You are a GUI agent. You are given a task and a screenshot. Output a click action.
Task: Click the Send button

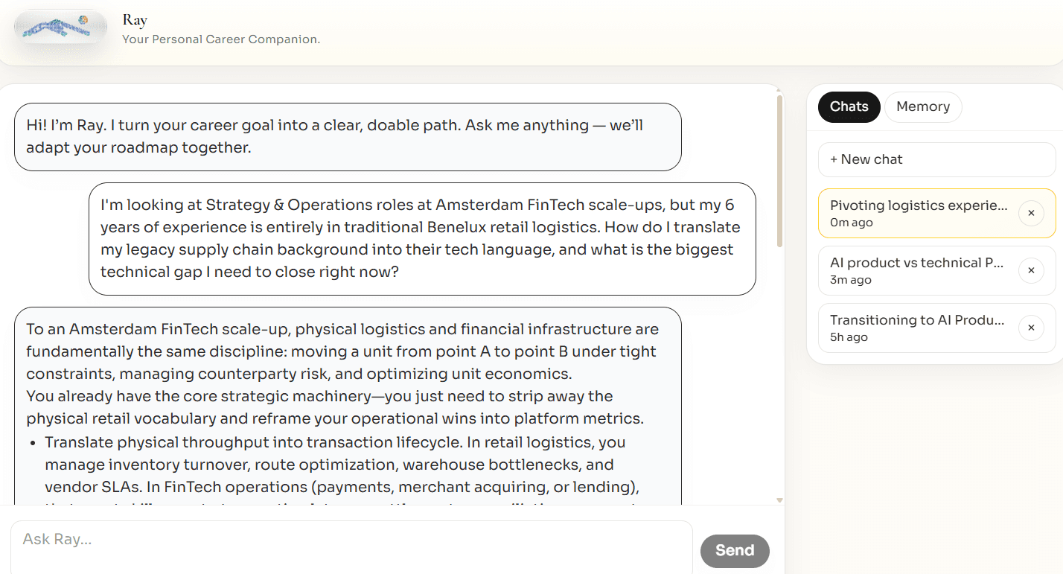coord(735,550)
